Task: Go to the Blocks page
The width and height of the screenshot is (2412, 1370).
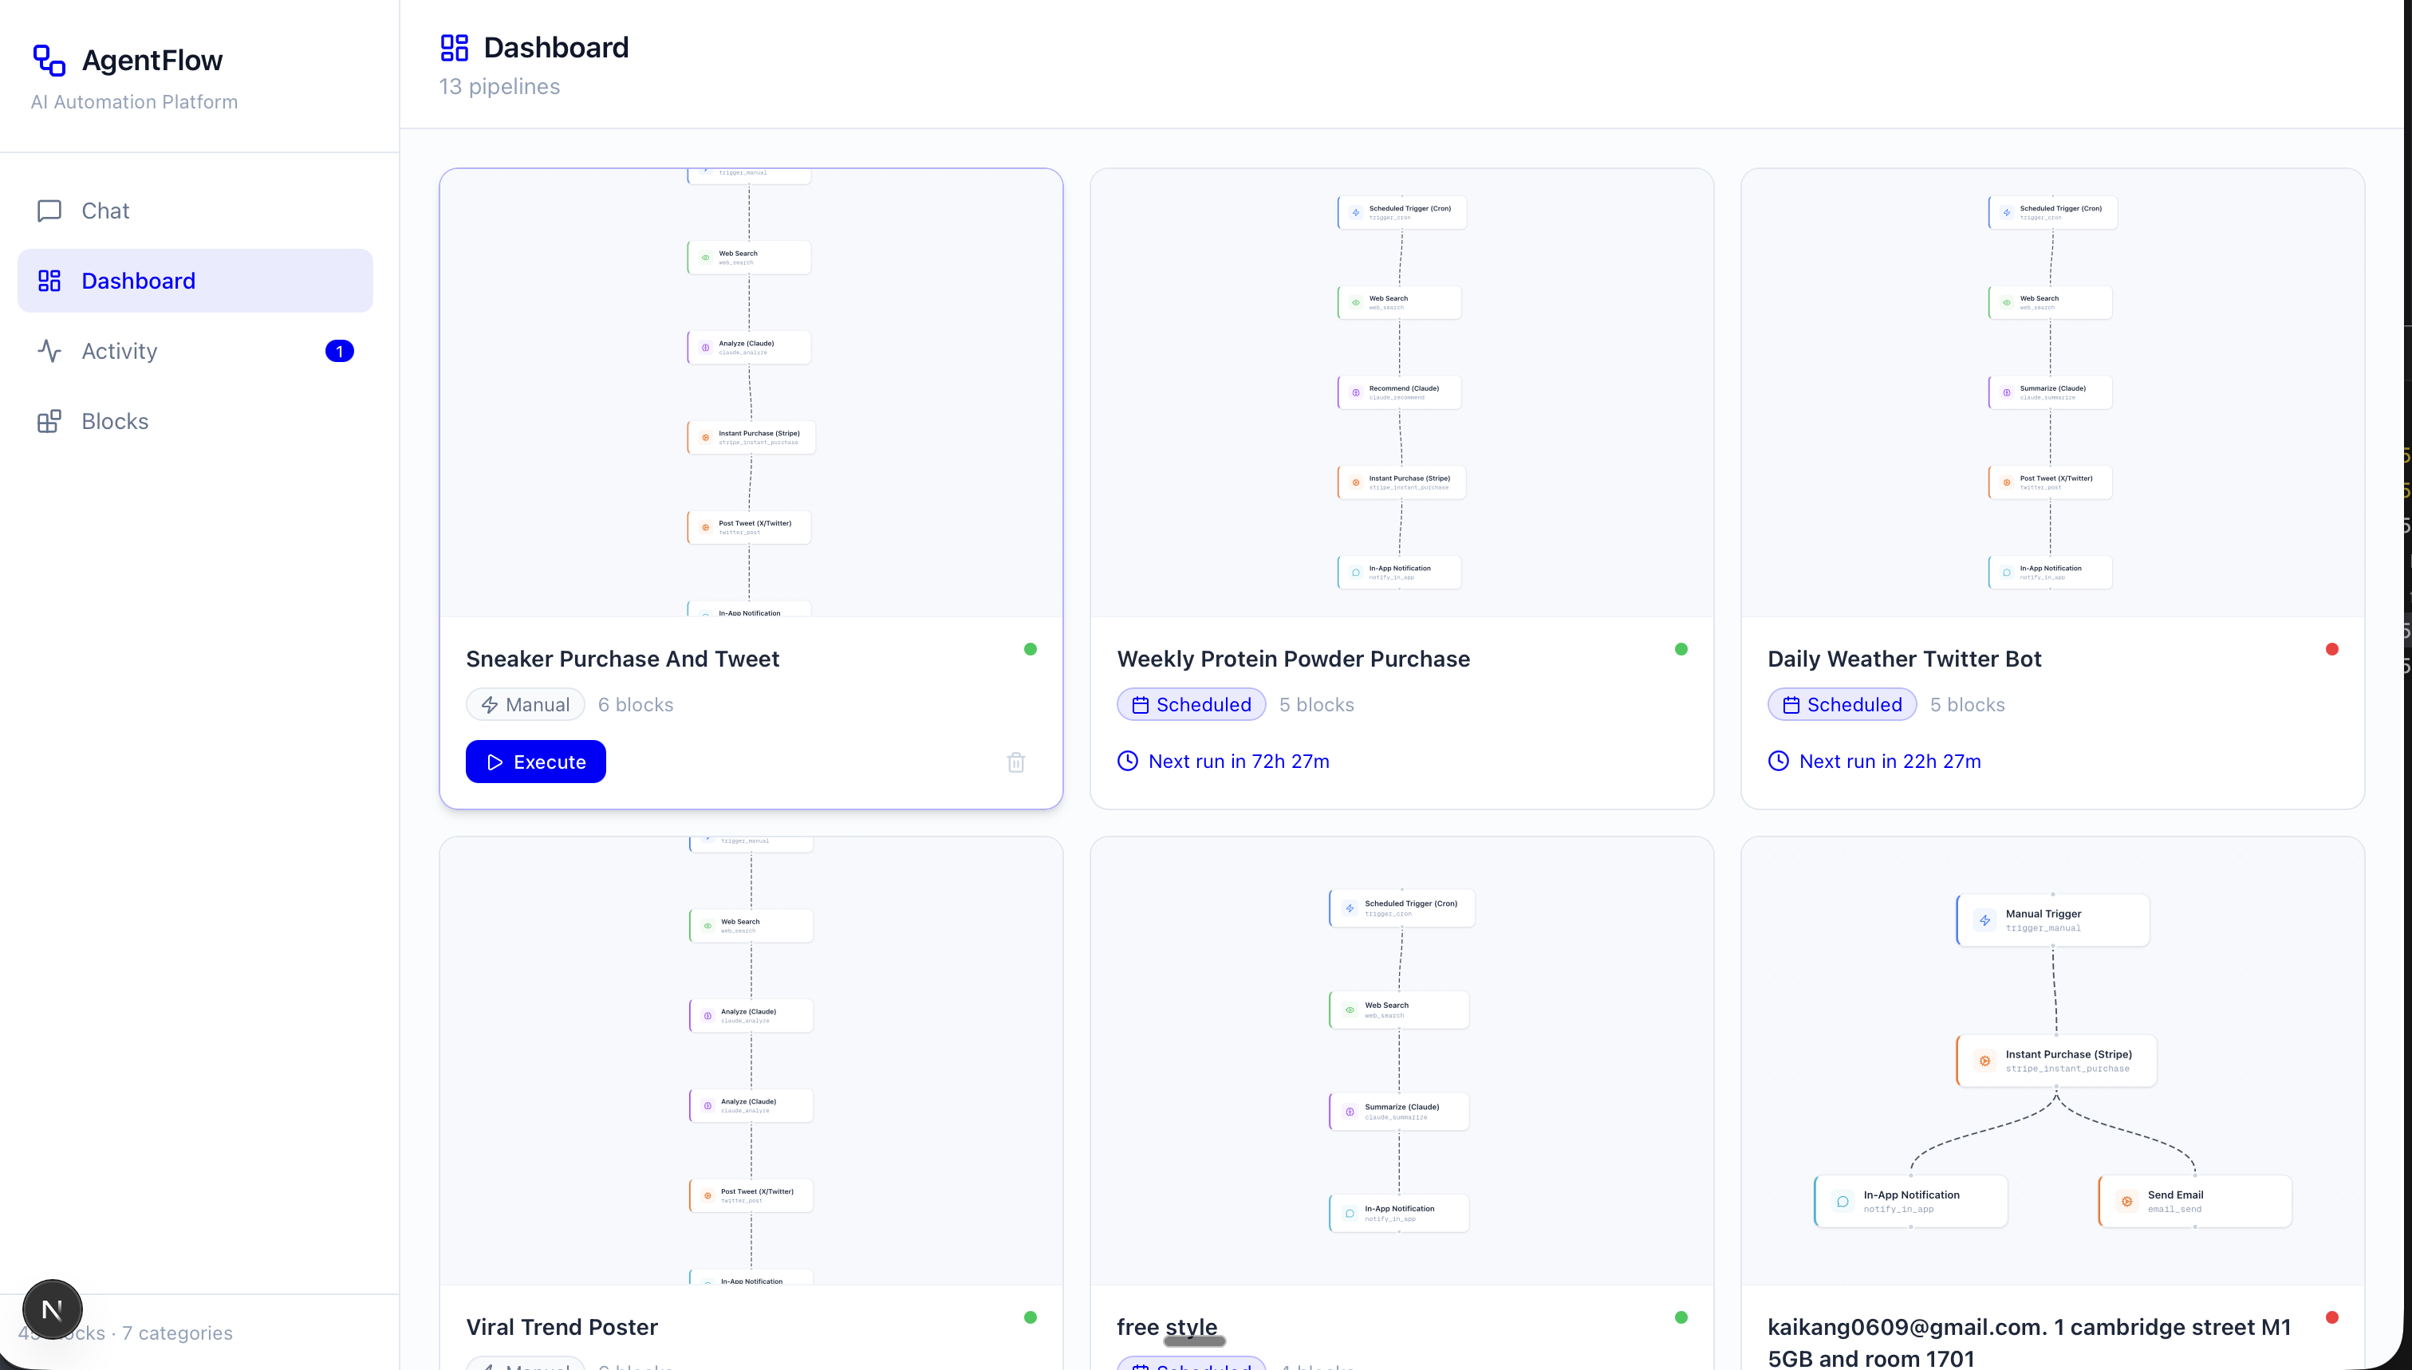Action: pyautogui.click(x=114, y=422)
